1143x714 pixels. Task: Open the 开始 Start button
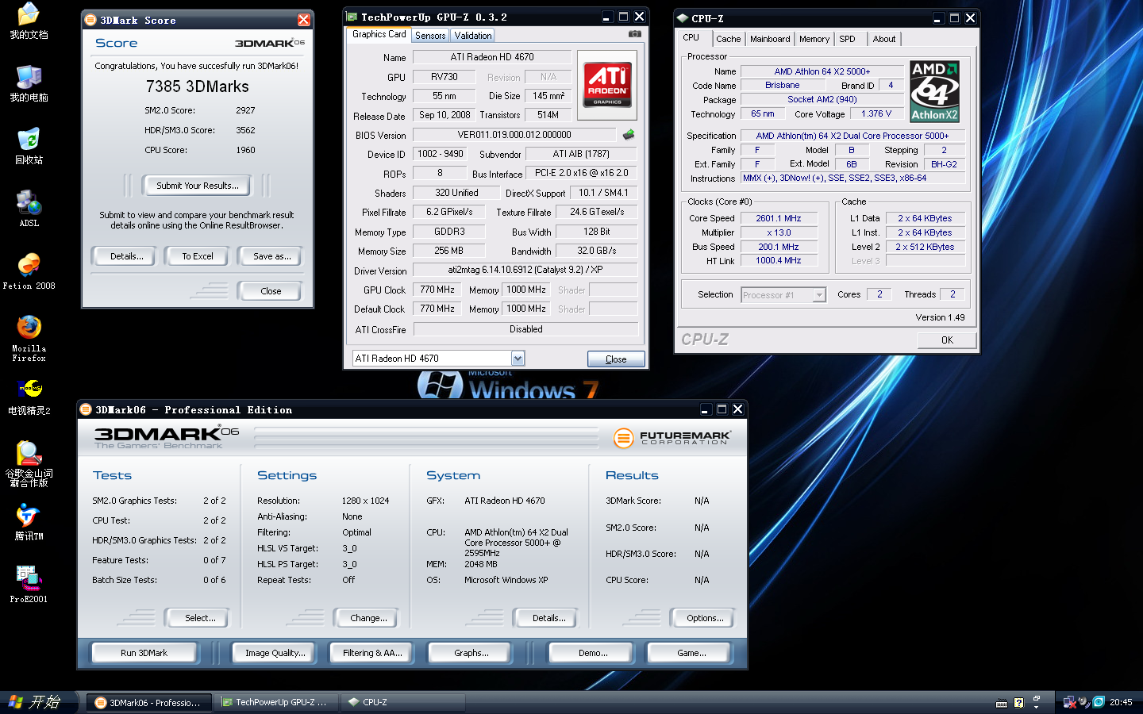click(40, 702)
